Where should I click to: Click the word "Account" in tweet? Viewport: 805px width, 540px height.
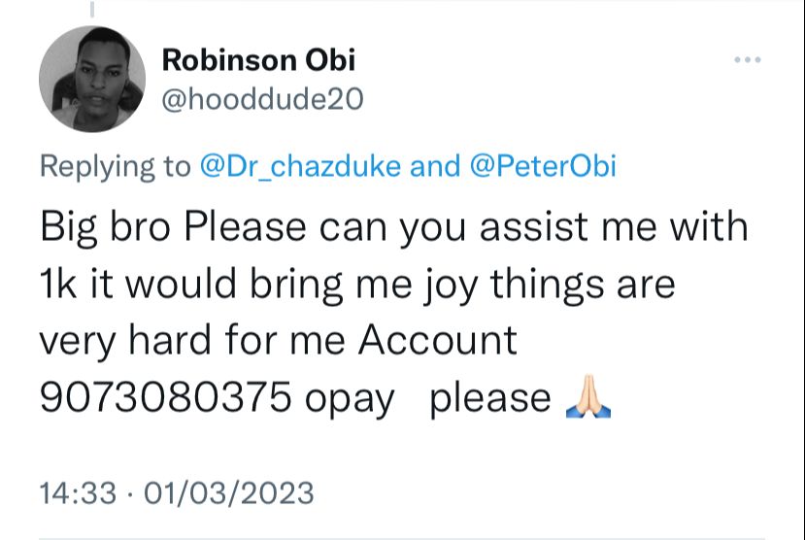(x=437, y=340)
